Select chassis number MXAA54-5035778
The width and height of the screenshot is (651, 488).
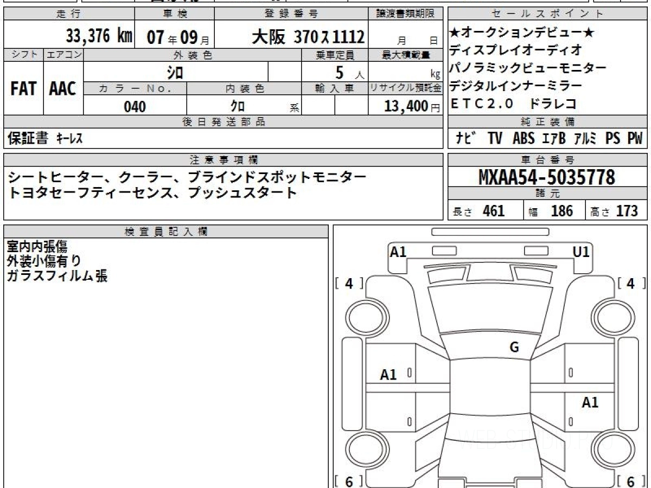(547, 177)
